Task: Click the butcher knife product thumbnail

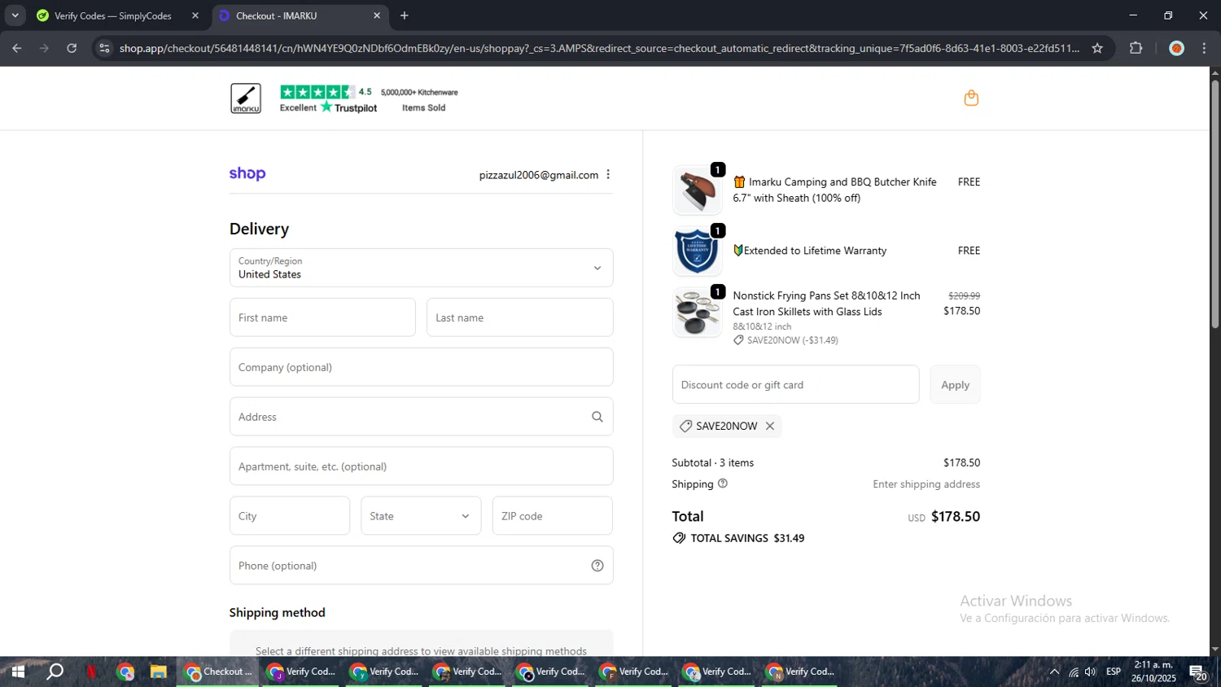Action: point(697,190)
